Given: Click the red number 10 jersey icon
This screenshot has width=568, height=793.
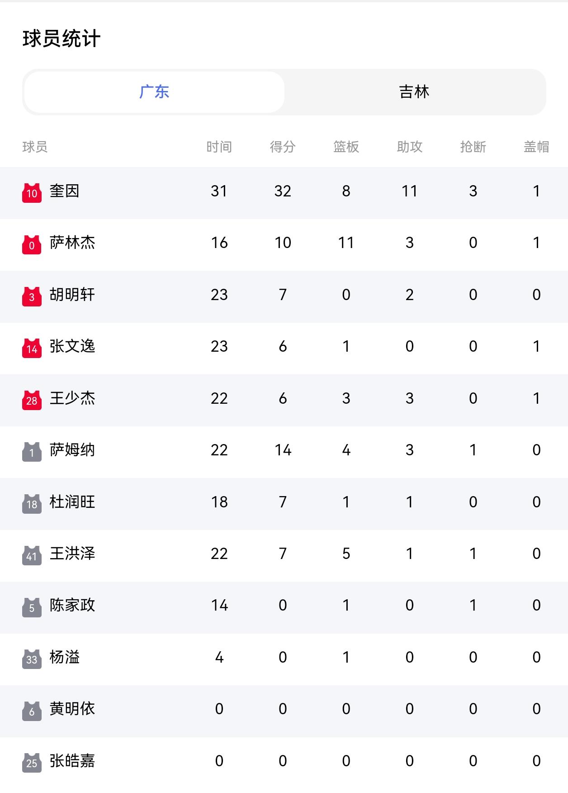Looking at the screenshot, I should [32, 193].
